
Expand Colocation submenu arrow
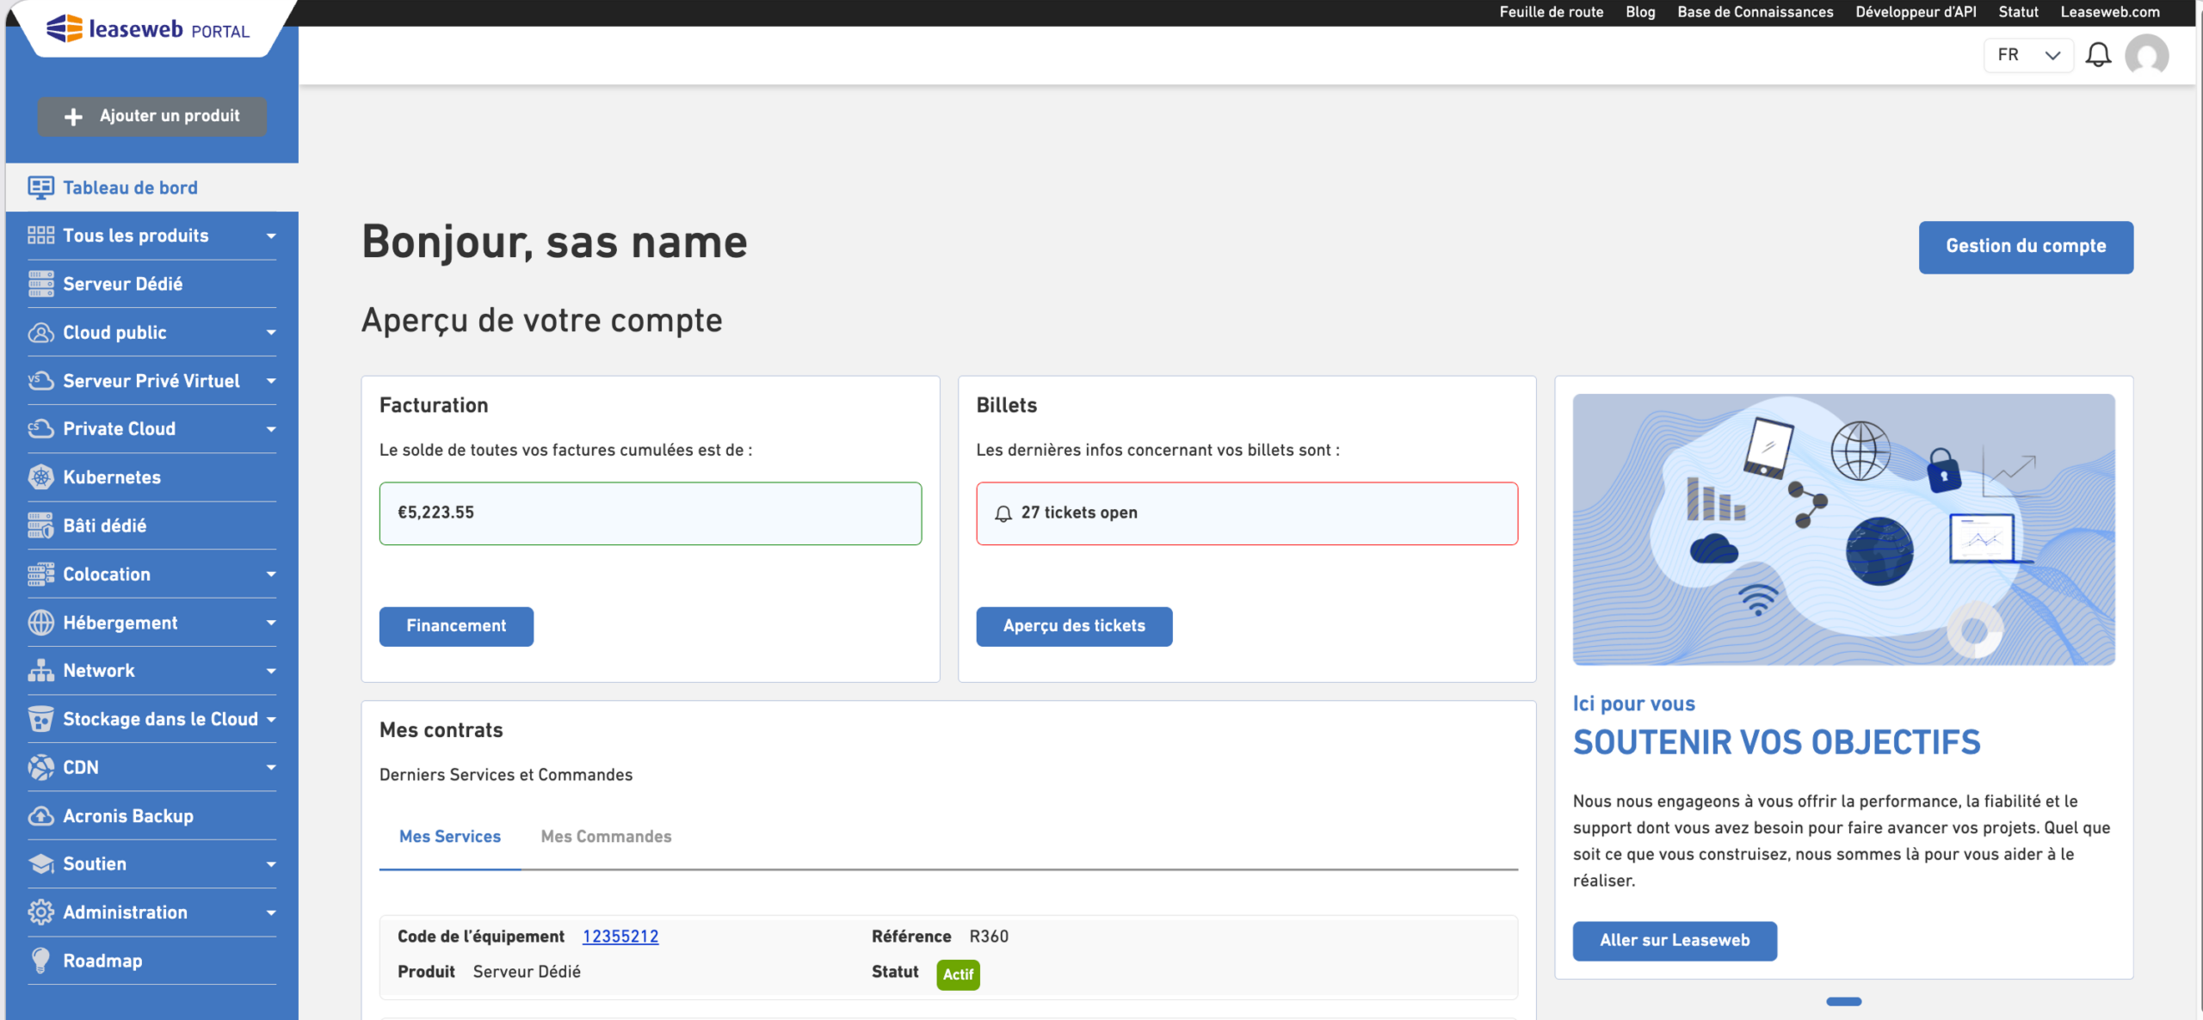tap(271, 574)
